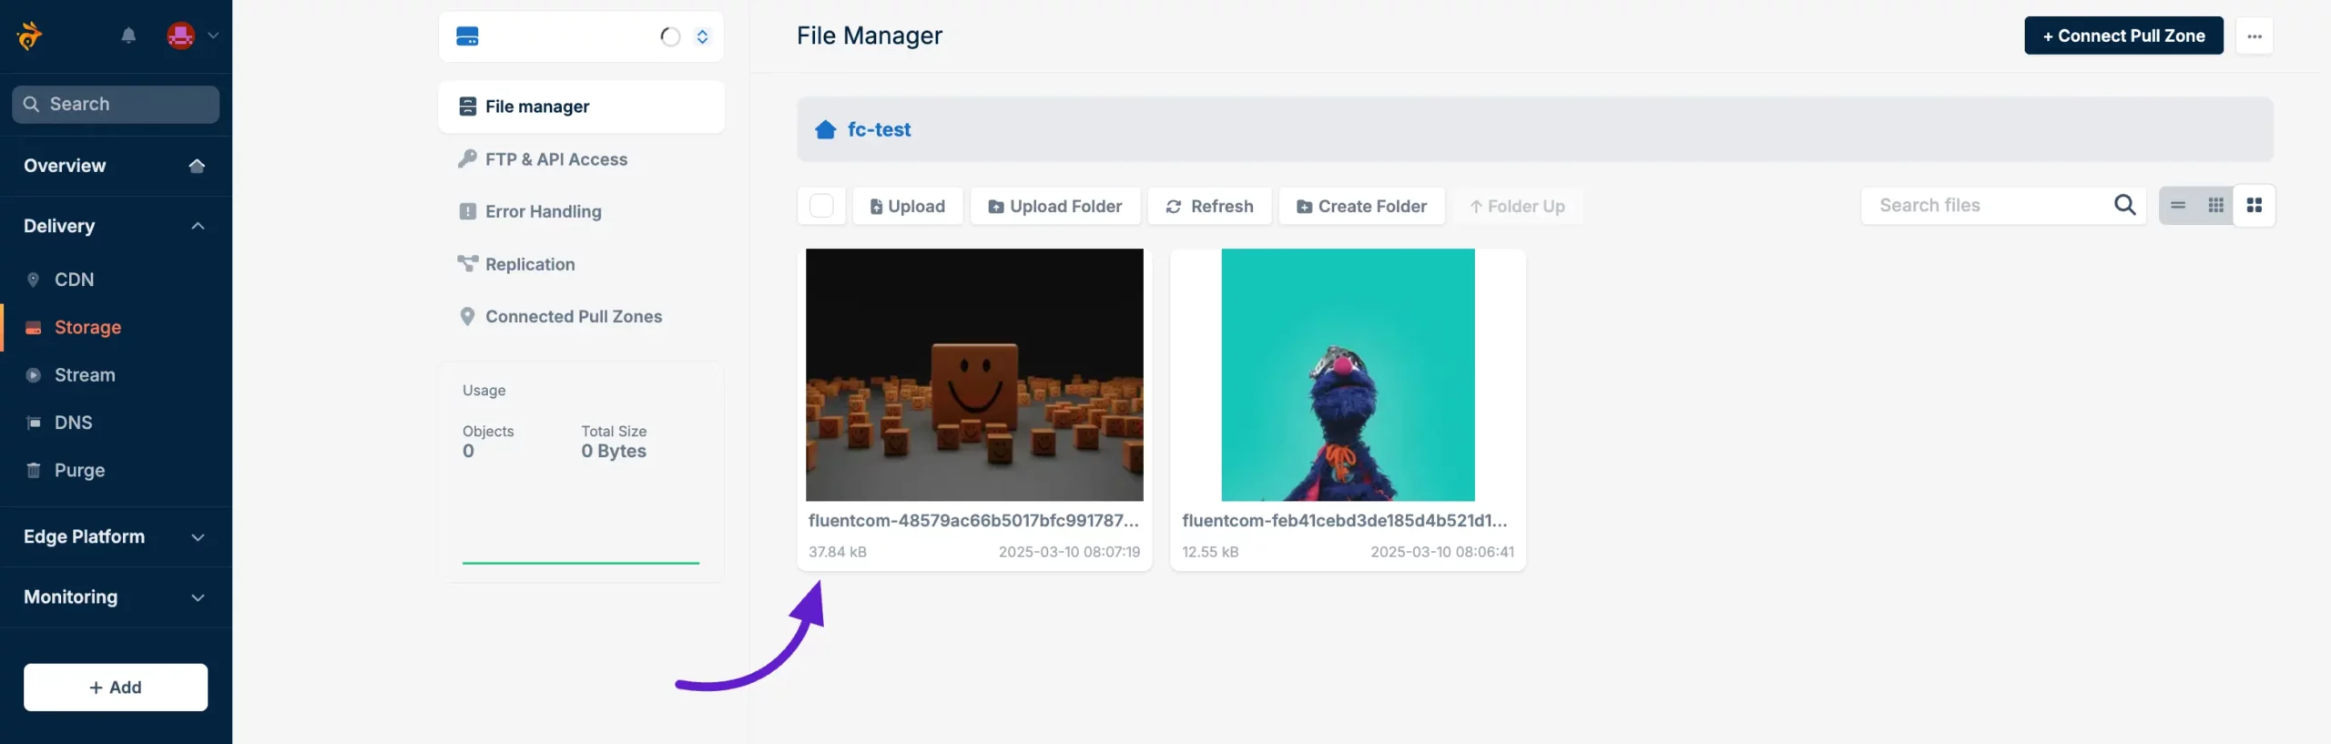Click the Total Size 0 Bytes value
The image size is (2331, 744).
point(614,452)
